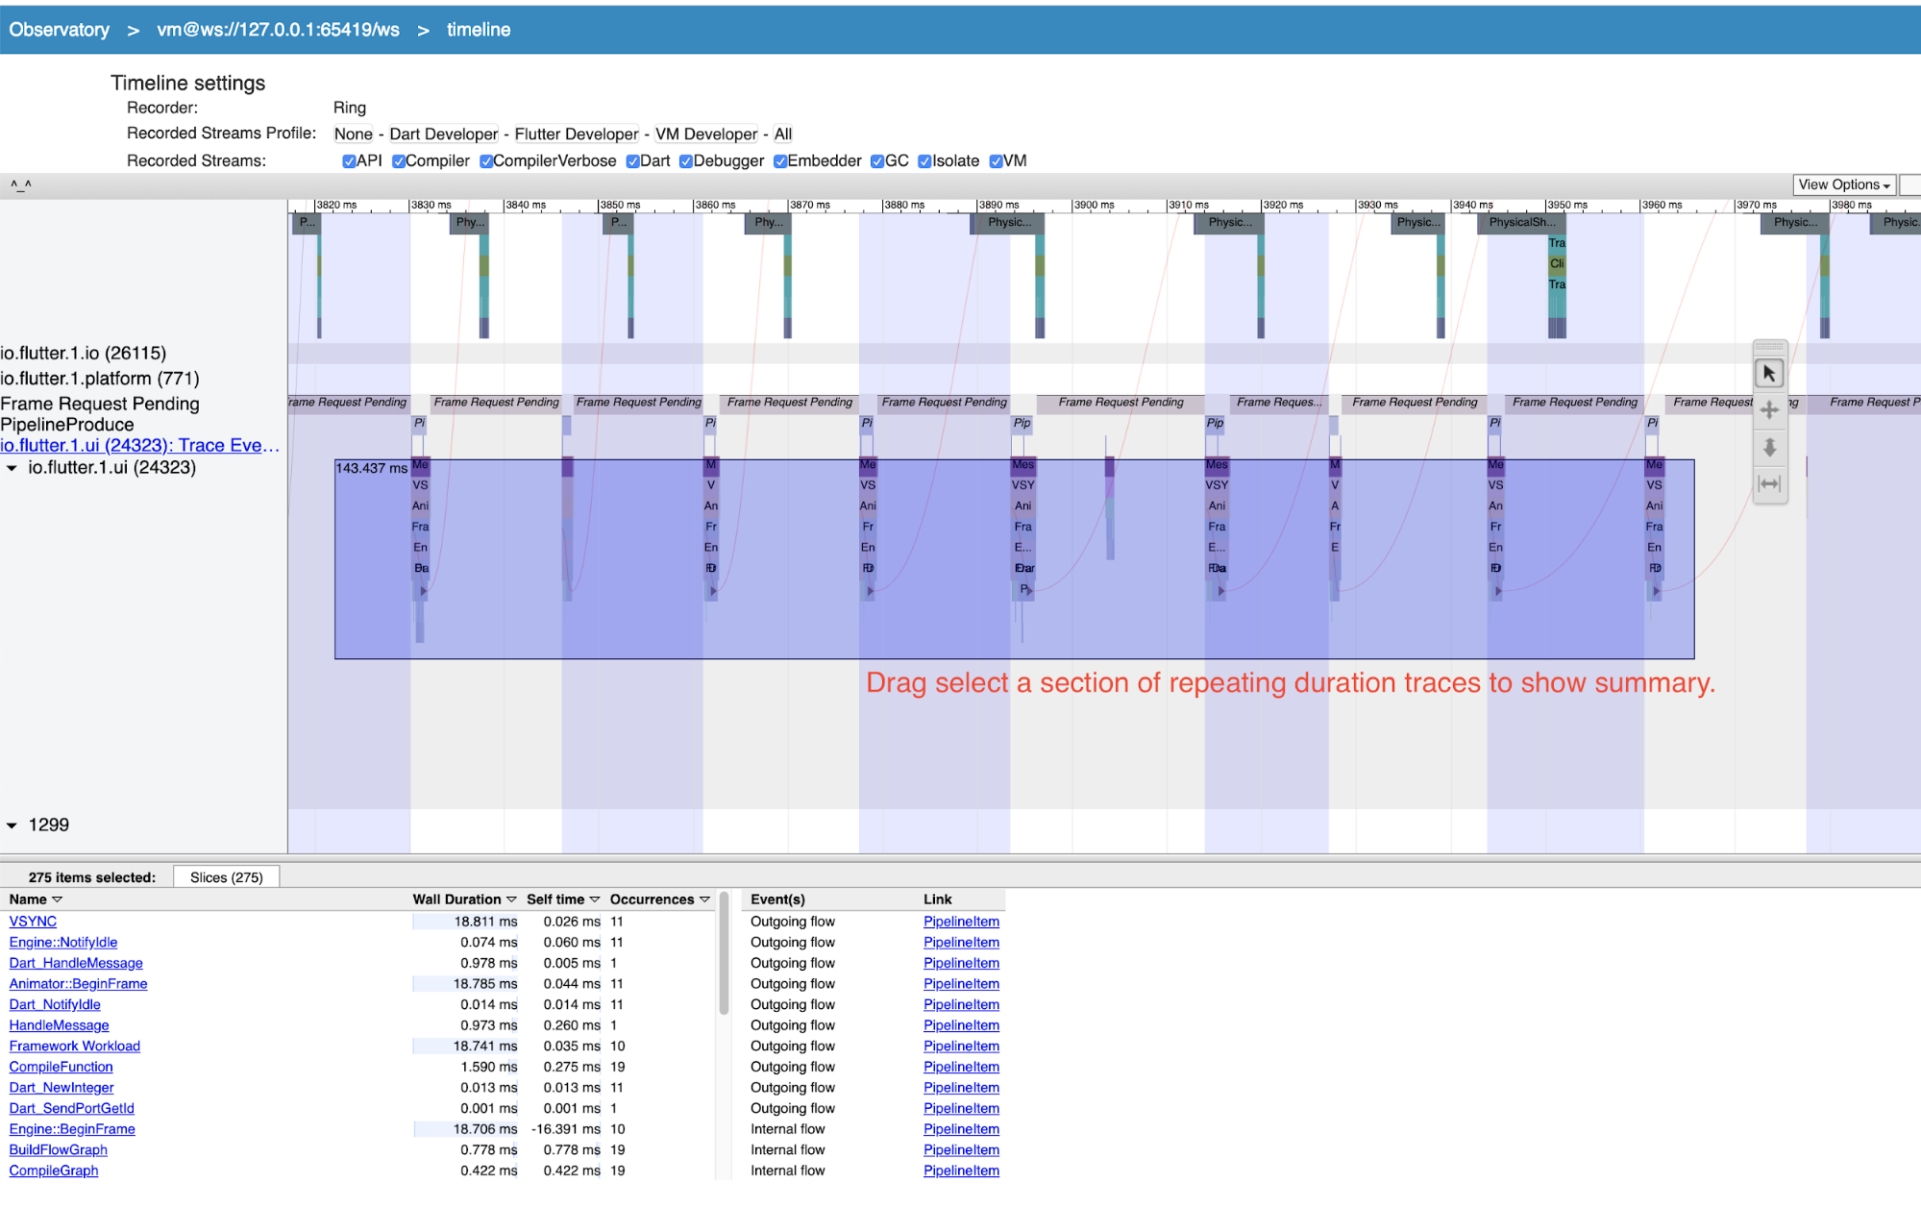
Task: Select the All streams profile
Action: [x=783, y=135]
